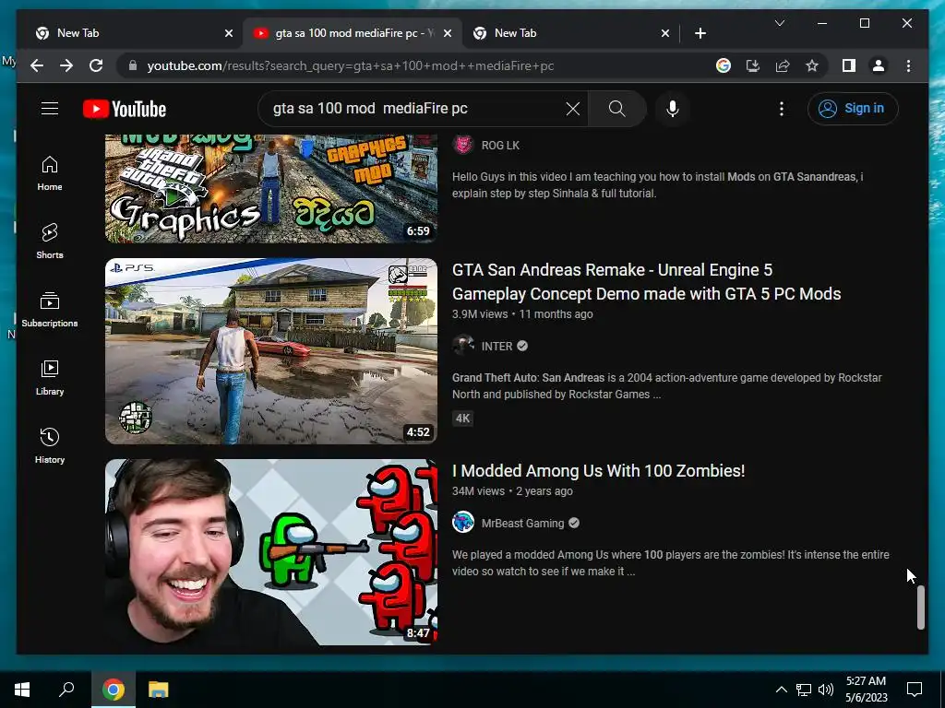Open Windows taskbar search
The width and height of the screenshot is (945, 708).
point(66,690)
